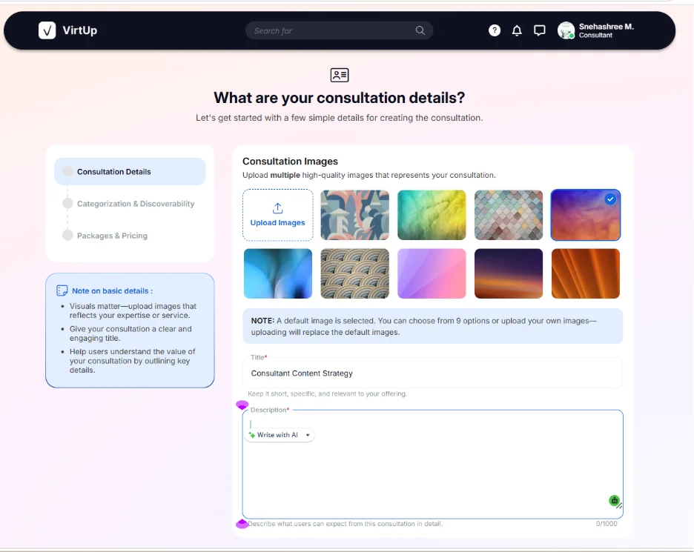The image size is (694, 552).
Task: Click the Snehashree M. user name
Action: click(x=607, y=27)
